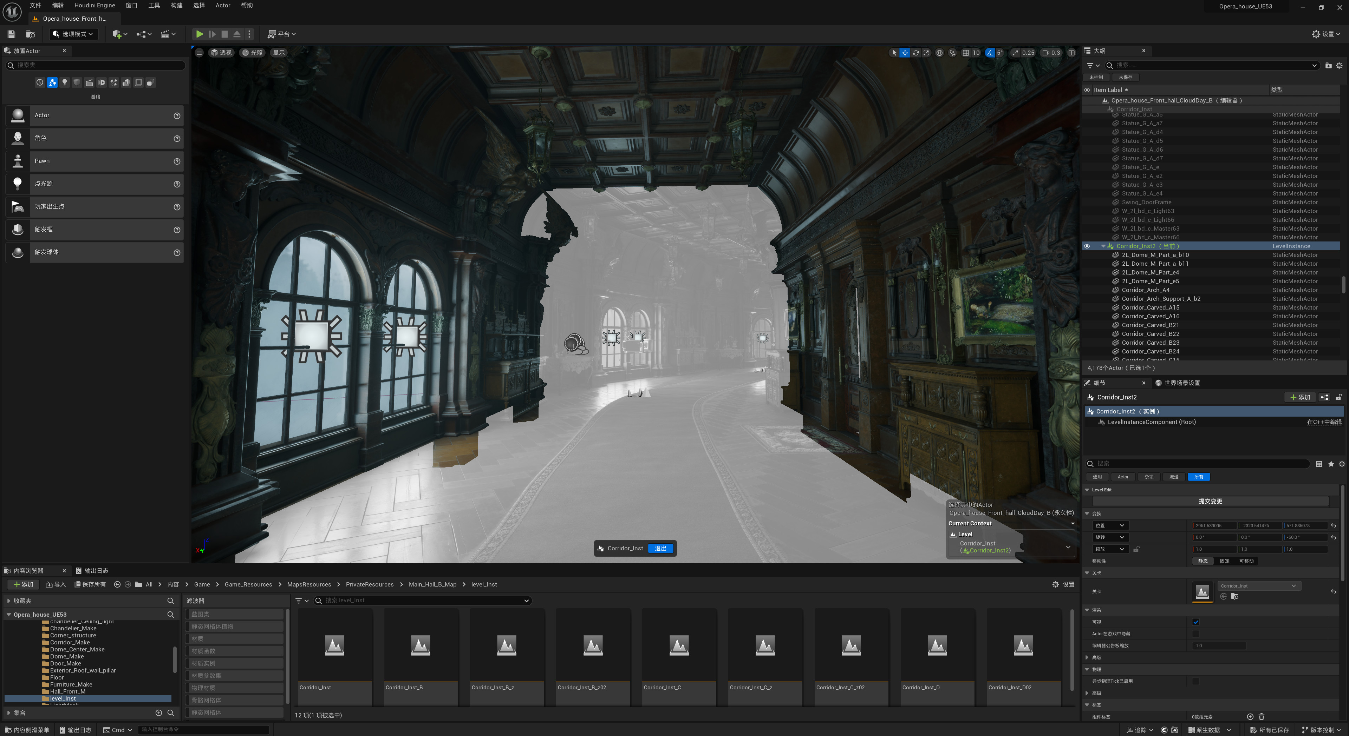1349x736 pixels.
Task: Open the viewport hamburger options menu
Action: pos(199,53)
